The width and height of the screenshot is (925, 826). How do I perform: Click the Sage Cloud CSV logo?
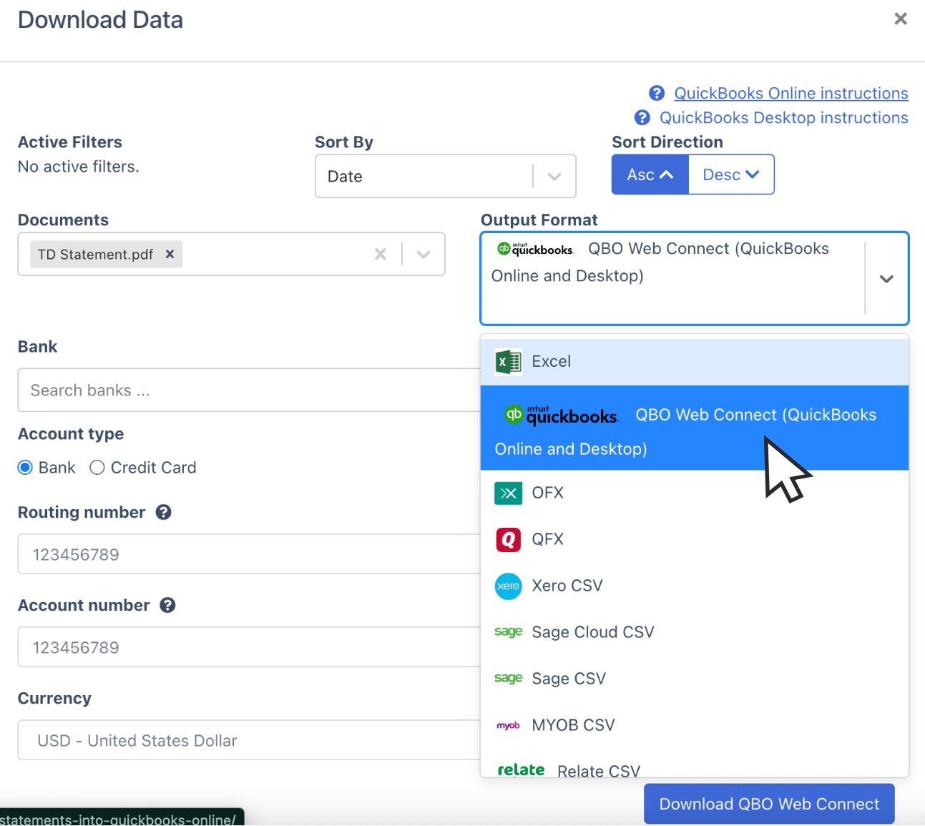pos(508,631)
